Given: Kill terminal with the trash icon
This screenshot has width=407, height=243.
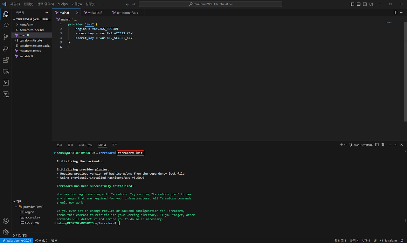Looking at the screenshot, I should (383, 145).
